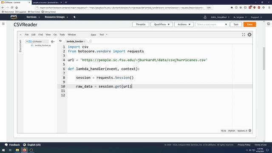Reload the page with browser refresh icon
This screenshot has width=272, height=153.
12,8
